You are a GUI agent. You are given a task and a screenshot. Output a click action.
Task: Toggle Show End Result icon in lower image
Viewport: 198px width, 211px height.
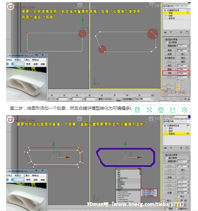tap(171, 148)
